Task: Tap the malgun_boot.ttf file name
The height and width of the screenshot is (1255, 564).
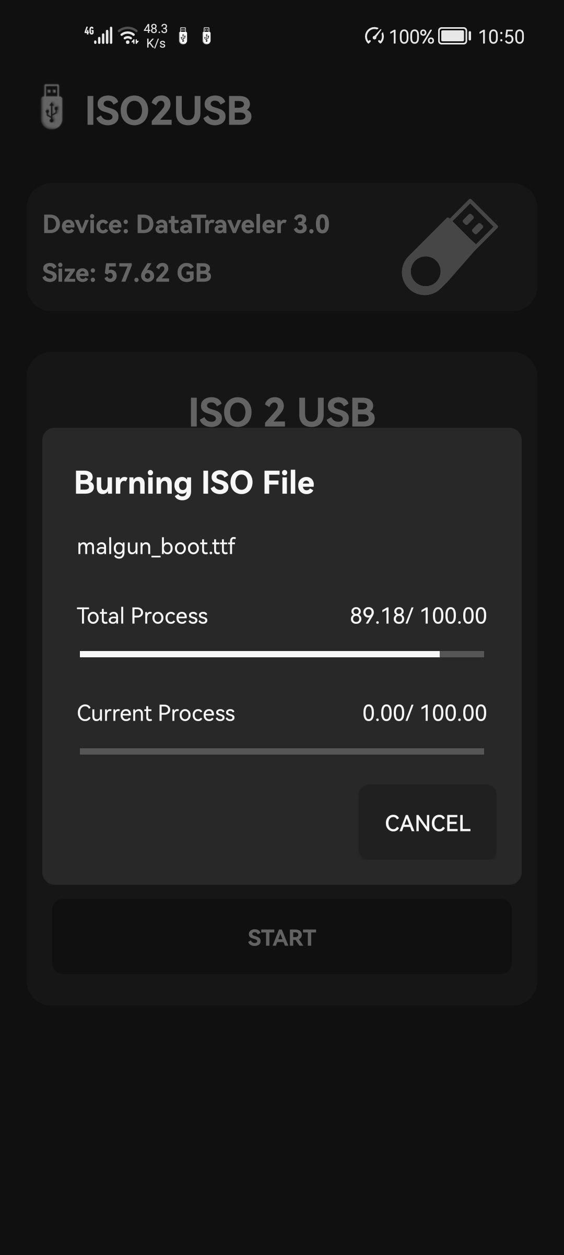Action: (156, 546)
